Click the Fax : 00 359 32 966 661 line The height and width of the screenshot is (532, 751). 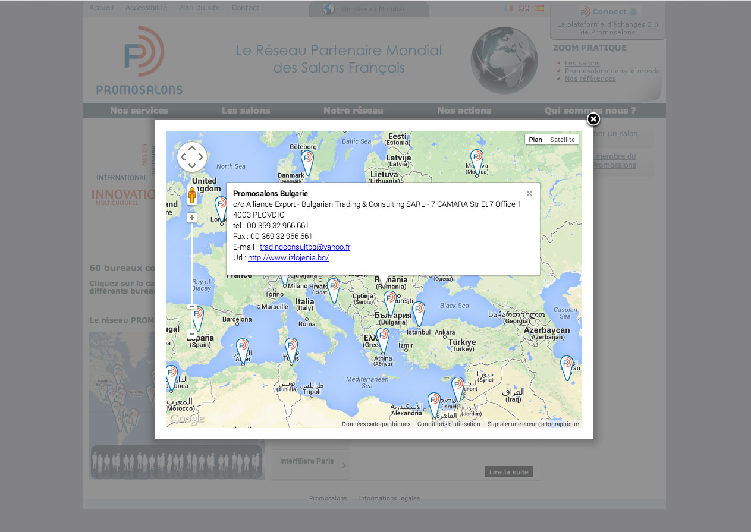tap(272, 236)
